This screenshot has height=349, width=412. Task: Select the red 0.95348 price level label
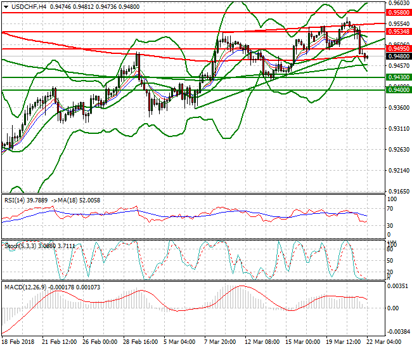399,32
